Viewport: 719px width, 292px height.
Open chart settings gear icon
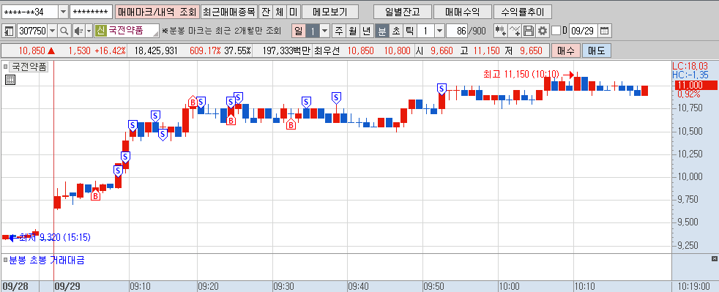(543, 31)
